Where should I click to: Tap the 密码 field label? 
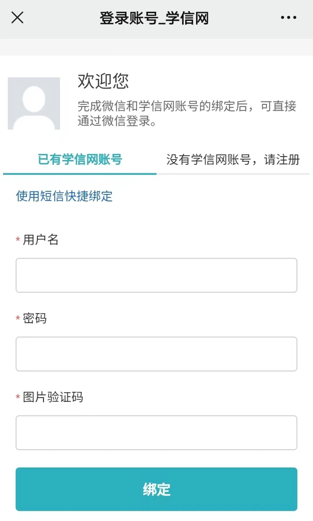35,318
